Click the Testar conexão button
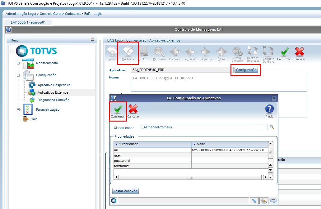This screenshot has height=209, width=321. (x=125, y=191)
